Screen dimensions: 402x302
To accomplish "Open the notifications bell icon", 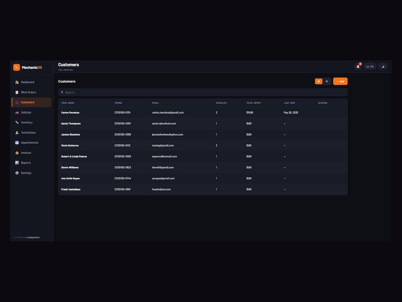I will [358, 66].
